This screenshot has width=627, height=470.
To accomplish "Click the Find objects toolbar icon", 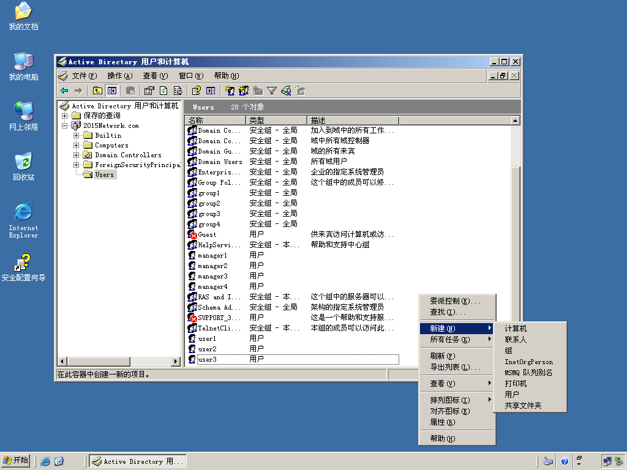I will click(287, 91).
